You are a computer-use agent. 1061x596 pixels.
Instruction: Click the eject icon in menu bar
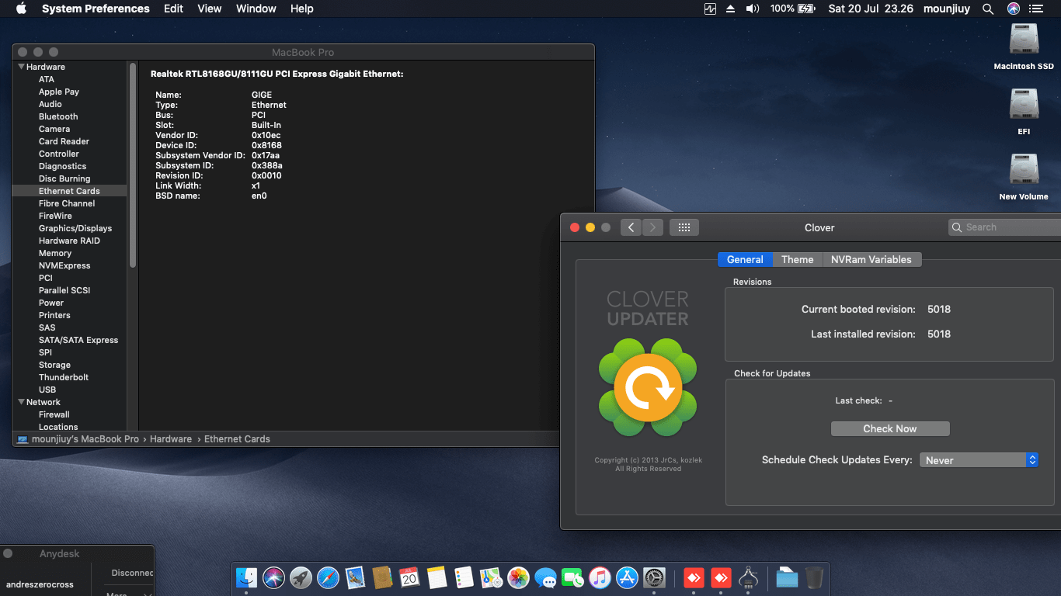point(730,9)
